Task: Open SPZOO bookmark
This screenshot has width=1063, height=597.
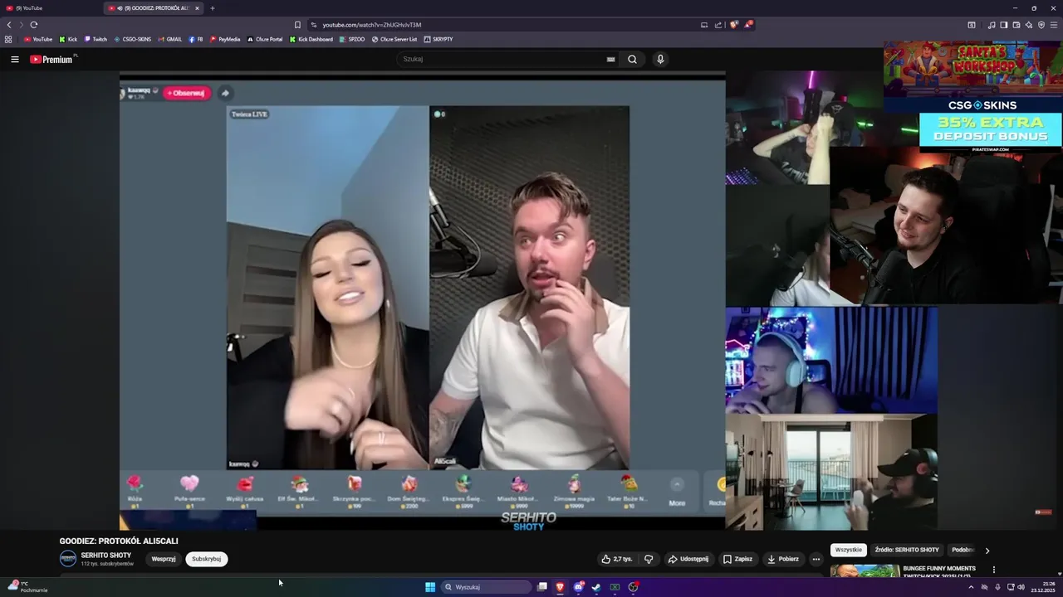Action: pyautogui.click(x=352, y=39)
